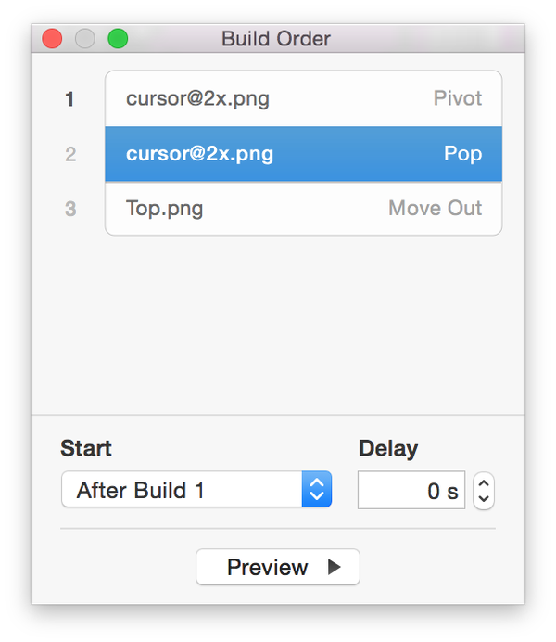The width and height of the screenshot is (556, 642).
Task: Click build number 2 label
Action: [70, 154]
